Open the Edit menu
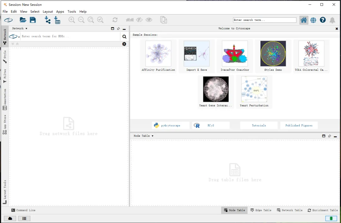Image resolution: width=341 pixels, height=223 pixels. pyautogui.click(x=14, y=12)
